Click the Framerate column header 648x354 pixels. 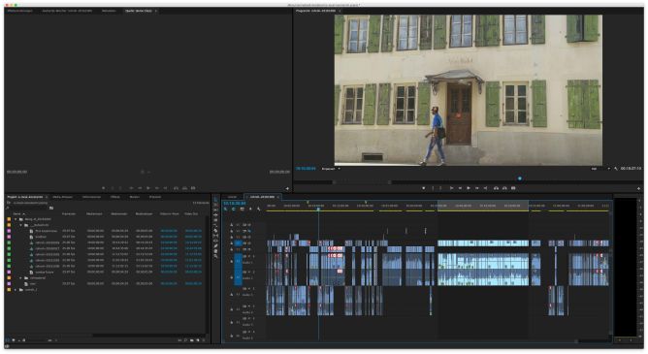click(69, 214)
